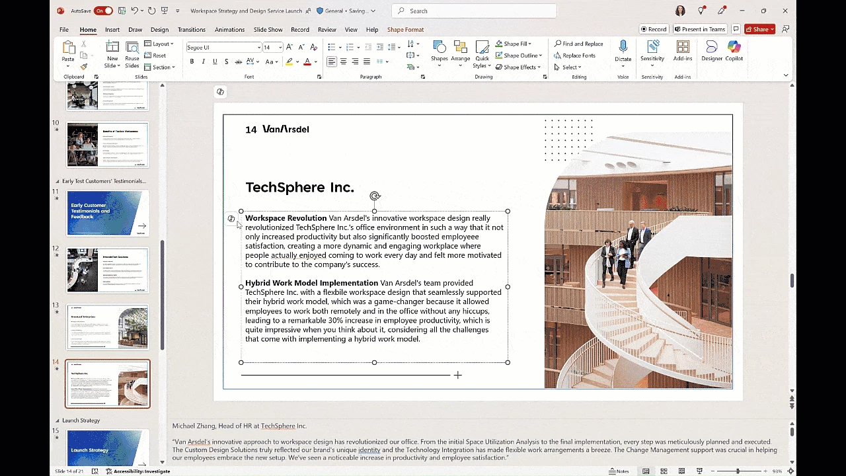Image resolution: width=846 pixels, height=476 pixels.
Task: Center the paragraph text
Action: click(x=344, y=61)
